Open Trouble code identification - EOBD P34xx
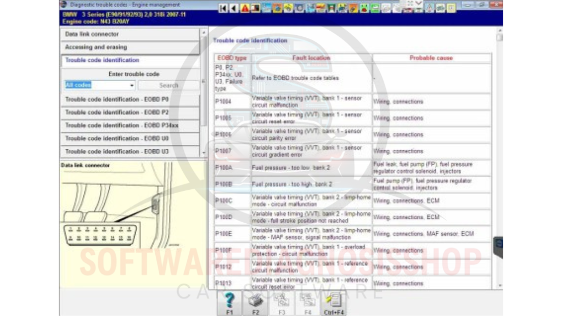This screenshot has height=316, width=562. pyautogui.click(x=129, y=126)
